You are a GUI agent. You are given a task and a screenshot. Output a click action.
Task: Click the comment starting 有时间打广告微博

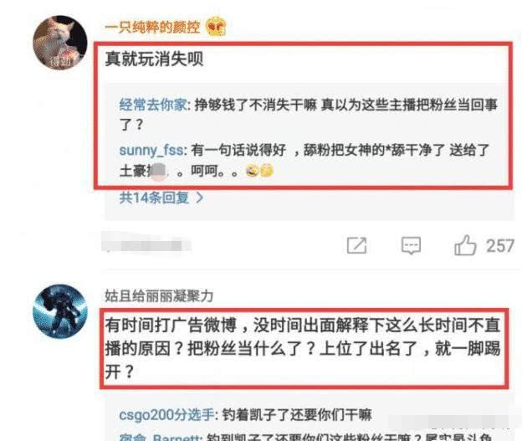(303, 348)
